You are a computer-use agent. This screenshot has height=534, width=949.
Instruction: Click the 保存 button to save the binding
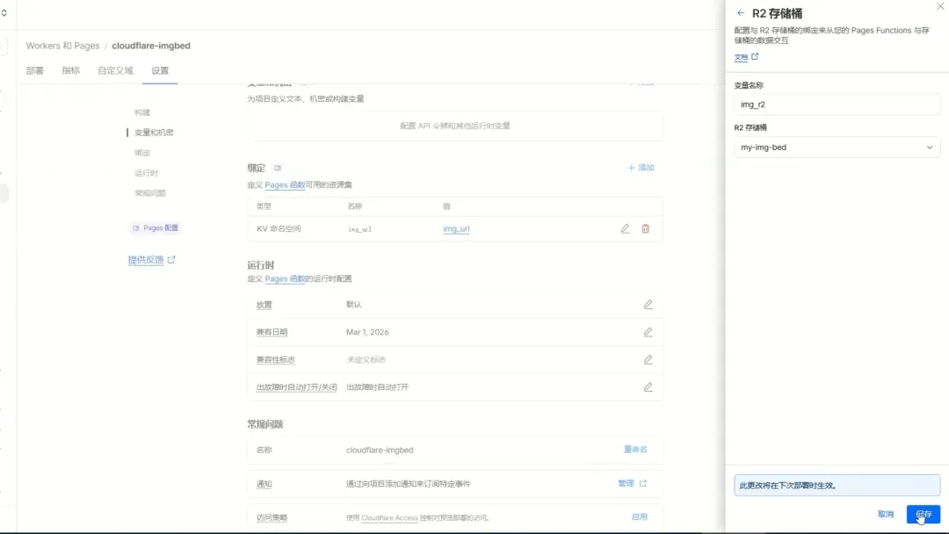click(923, 515)
